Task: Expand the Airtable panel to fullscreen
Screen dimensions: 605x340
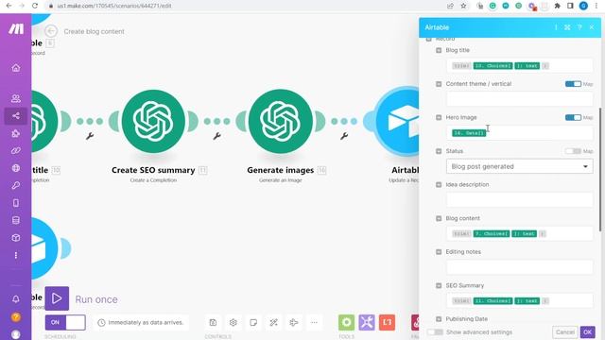Action: (567, 27)
